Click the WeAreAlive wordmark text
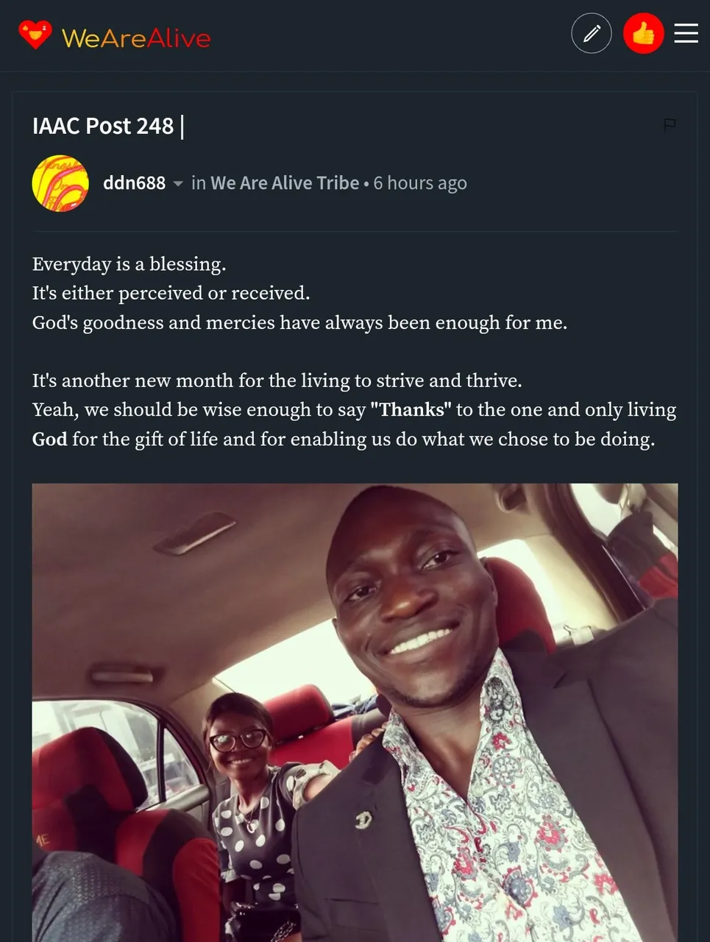The image size is (710, 942). (x=136, y=38)
